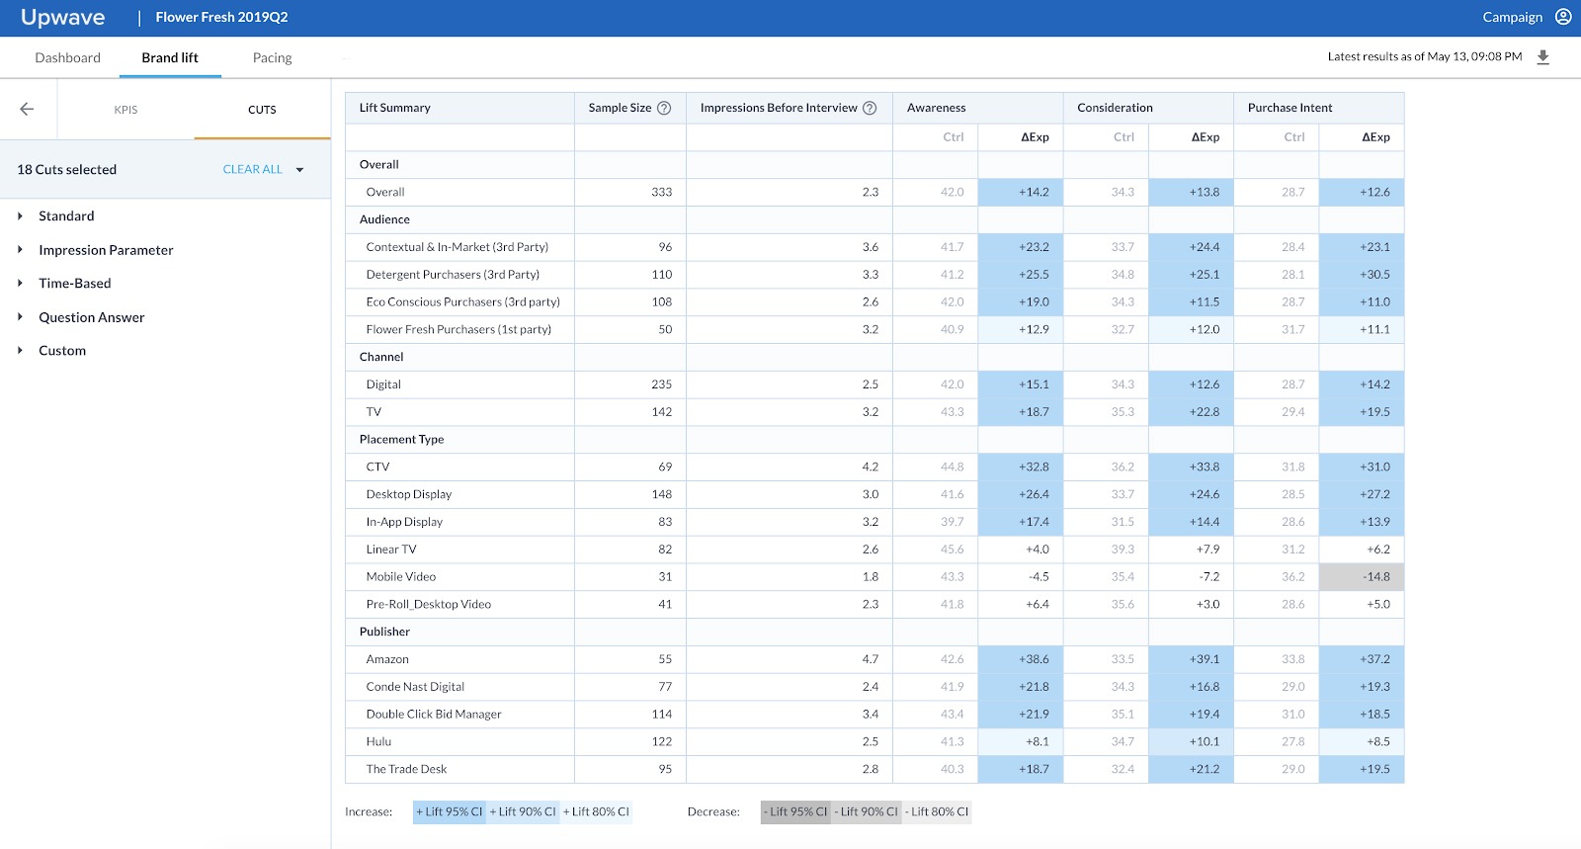Image resolution: width=1581 pixels, height=849 pixels.
Task: Click the Audience section header
Action: (x=384, y=219)
